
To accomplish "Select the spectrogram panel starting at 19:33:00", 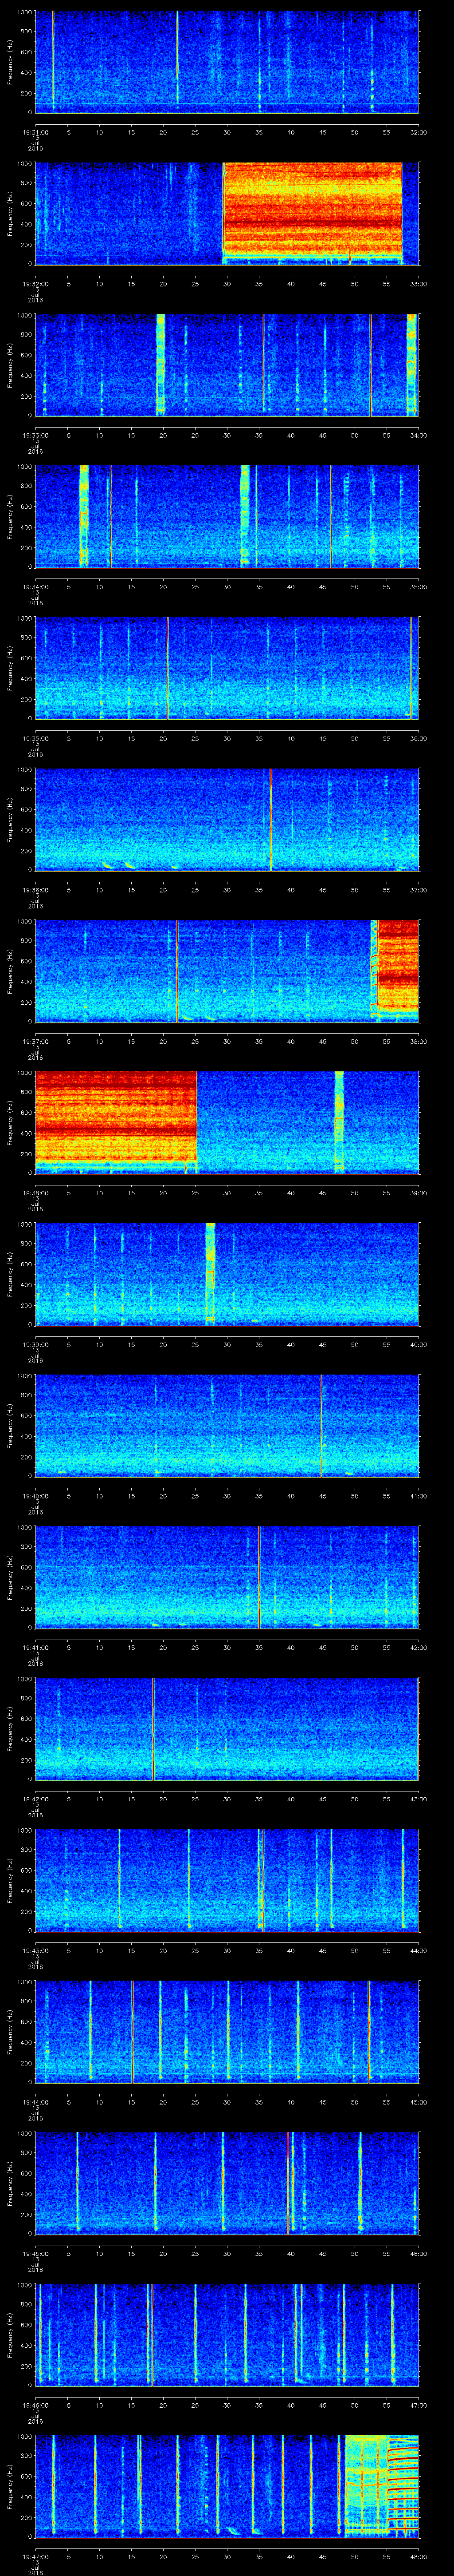I will [x=227, y=364].
